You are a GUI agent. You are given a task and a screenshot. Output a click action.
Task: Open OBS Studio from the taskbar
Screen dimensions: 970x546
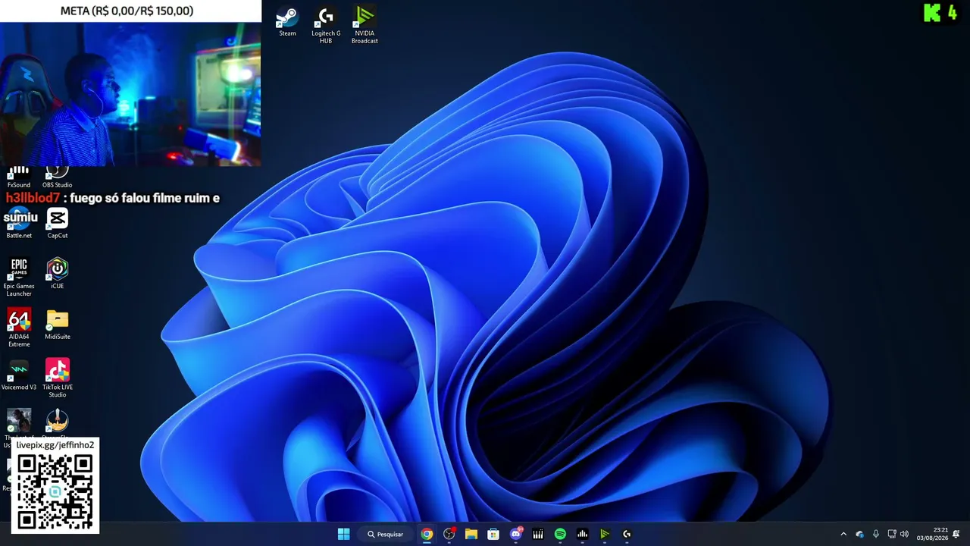[449, 534]
